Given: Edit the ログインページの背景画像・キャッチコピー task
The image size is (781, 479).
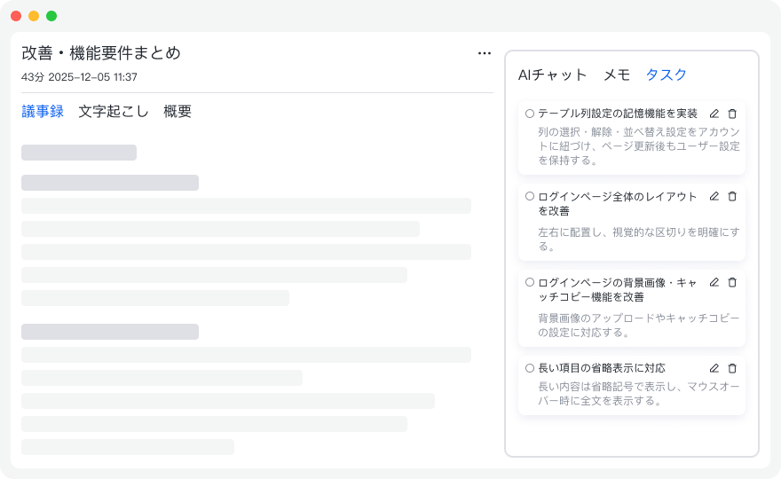Looking at the screenshot, I should [x=714, y=282].
